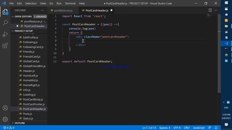Open the Manage gear icon
Image resolution: width=232 pixels, height=130 pixels.
(x=5, y=119)
